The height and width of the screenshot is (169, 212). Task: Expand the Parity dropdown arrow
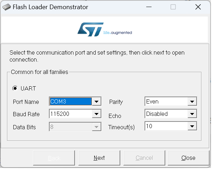pos(192,101)
